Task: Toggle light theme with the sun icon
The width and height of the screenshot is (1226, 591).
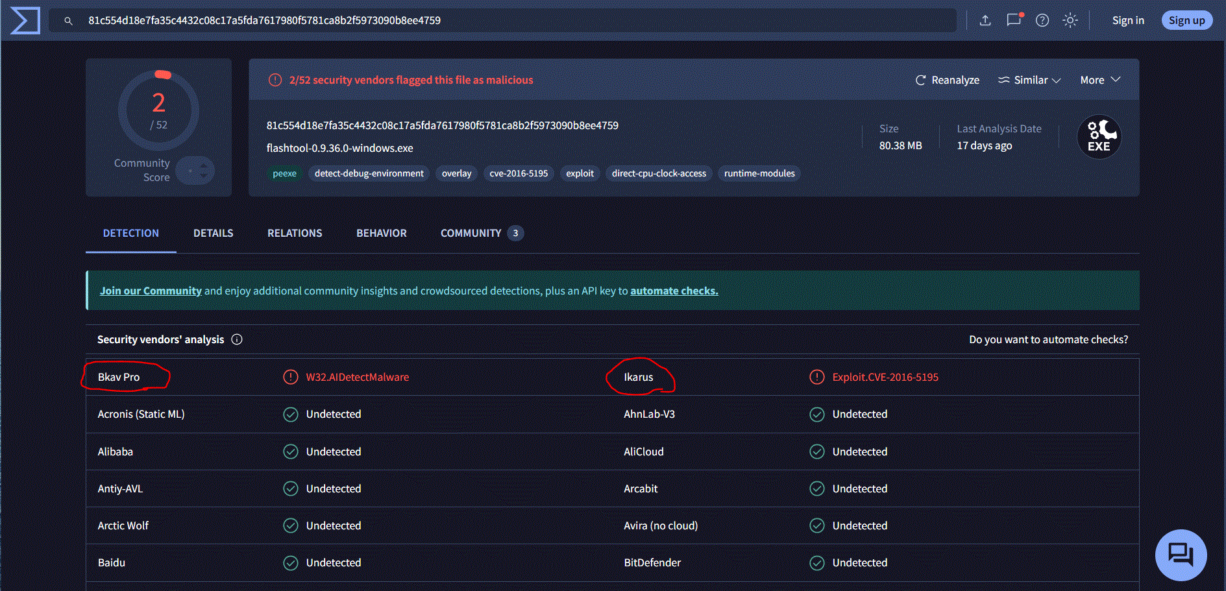Action: tap(1070, 20)
